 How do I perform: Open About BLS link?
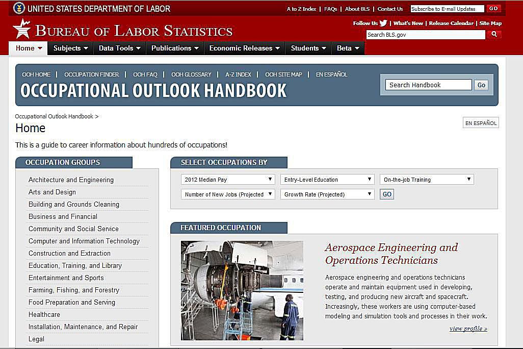[x=357, y=9]
